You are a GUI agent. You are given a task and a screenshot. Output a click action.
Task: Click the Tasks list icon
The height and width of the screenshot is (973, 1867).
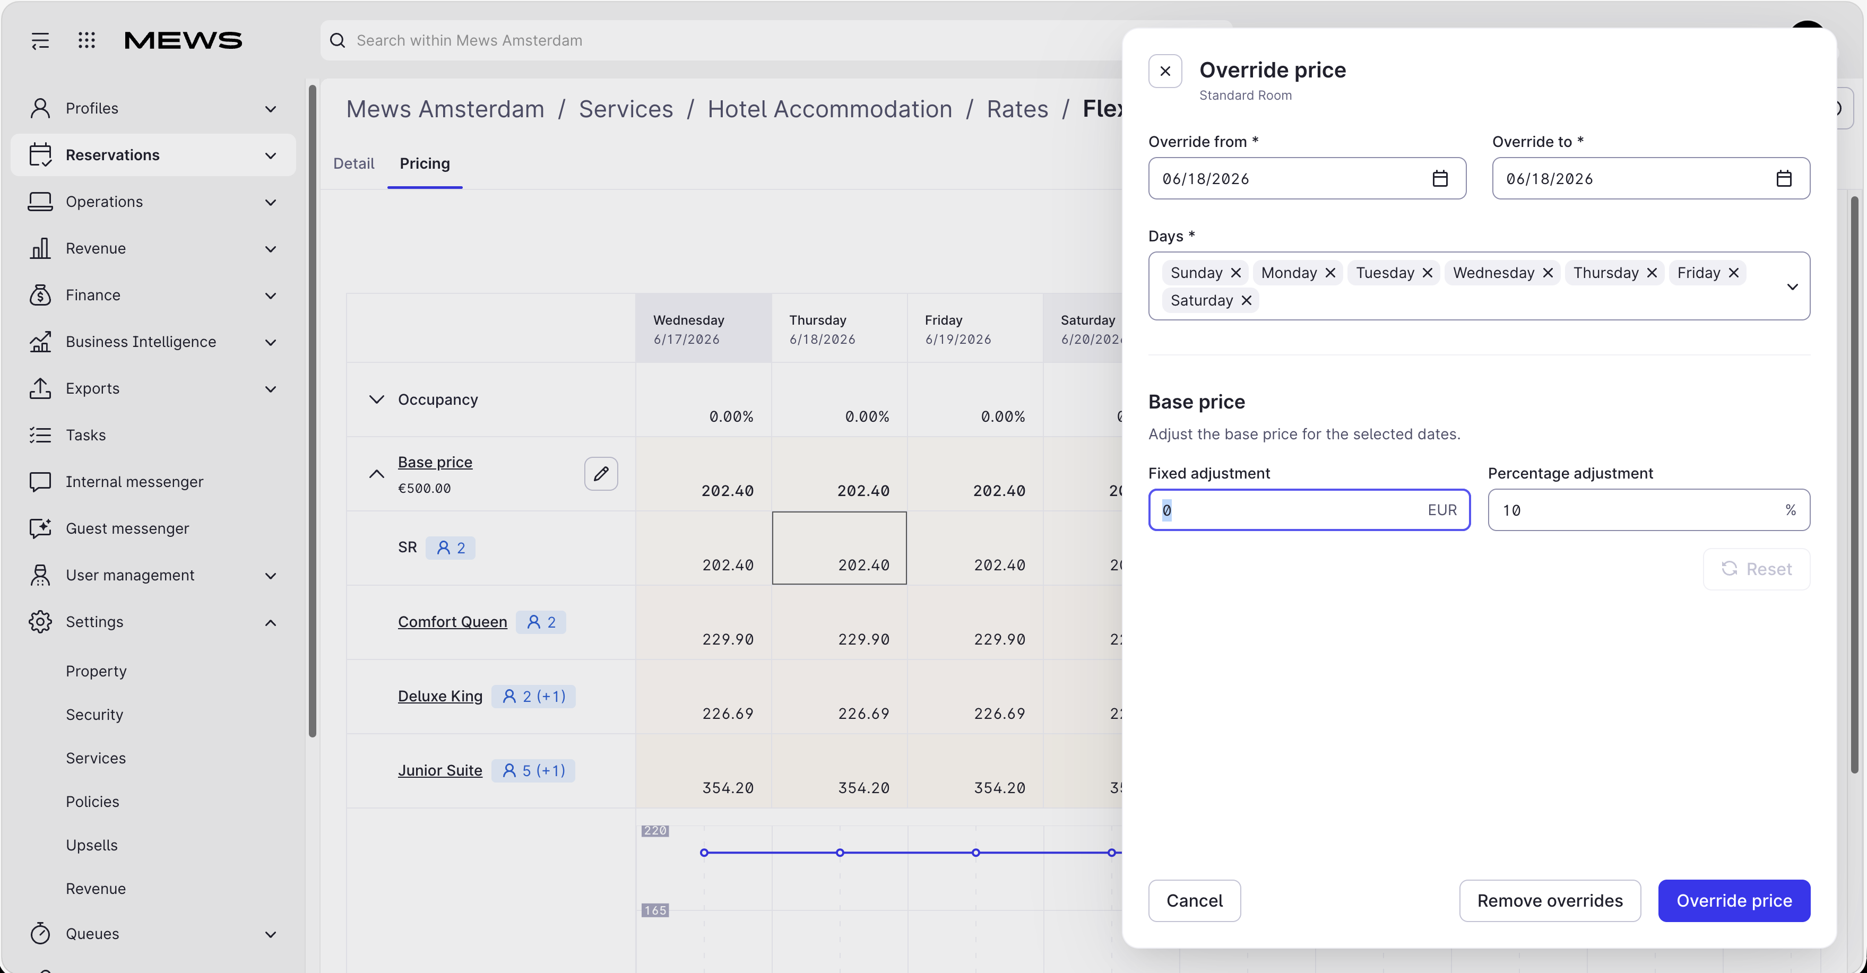40,435
